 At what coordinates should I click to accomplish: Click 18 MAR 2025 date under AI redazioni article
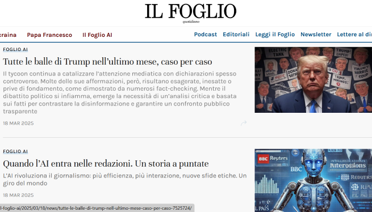pyautogui.click(x=18, y=195)
